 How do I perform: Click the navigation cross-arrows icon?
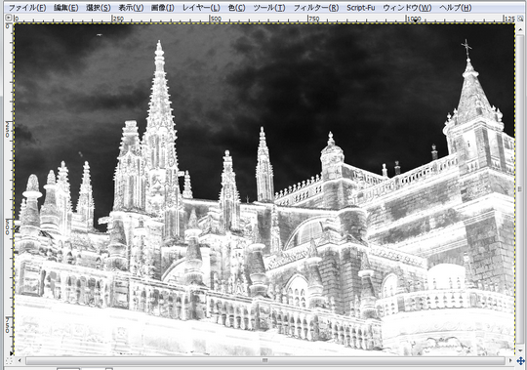(520, 361)
